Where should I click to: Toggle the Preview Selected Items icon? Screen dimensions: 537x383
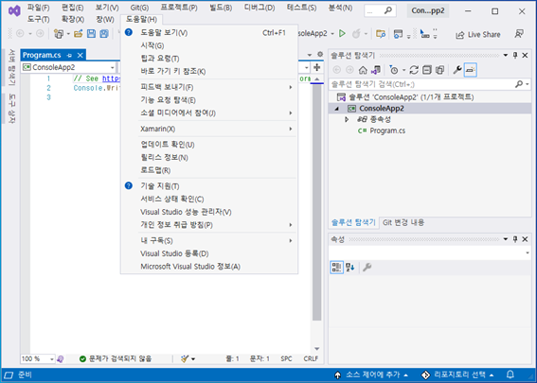click(470, 70)
